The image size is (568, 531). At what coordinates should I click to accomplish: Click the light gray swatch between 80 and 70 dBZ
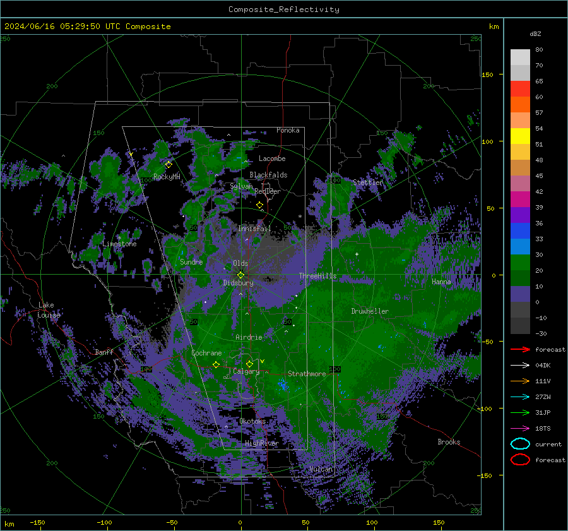tap(520, 57)
